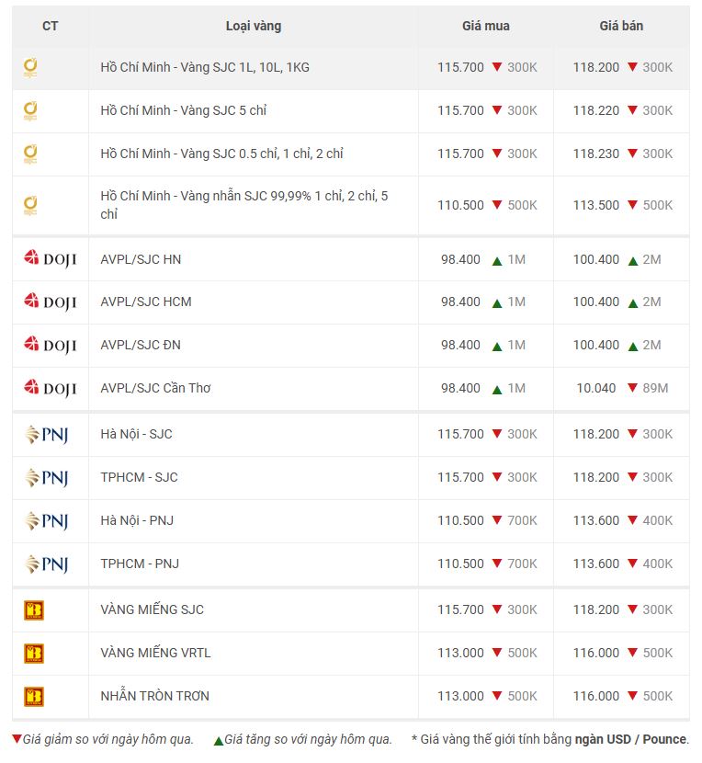Screen dimensions: 702x763
Task: Click green triangle in the legend for price increase
Action: click(219, 741)
